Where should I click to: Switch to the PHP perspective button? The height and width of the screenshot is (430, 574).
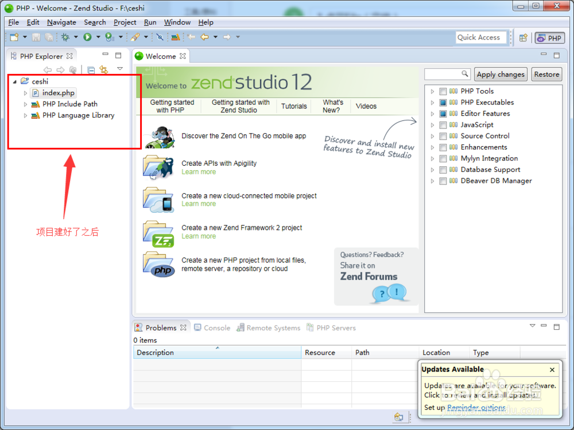(550, 38)
